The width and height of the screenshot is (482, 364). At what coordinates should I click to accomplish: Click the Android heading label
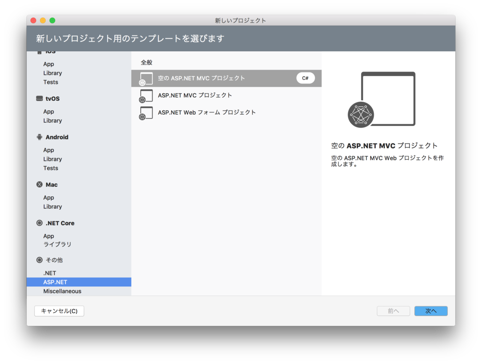57,137
